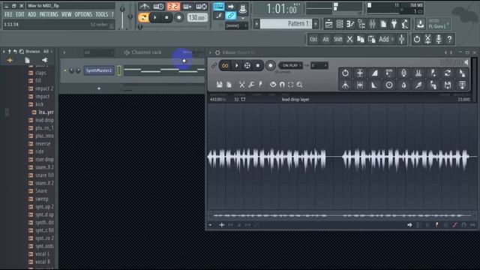Click main transport play button
The height and width of the screenshot is (270, 480).
click(x=155, y=17)
